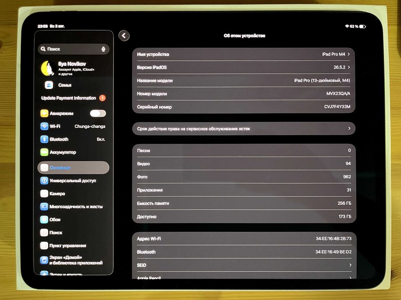Expand Имя устройства row chevron
The height and width of the screenshot is (300, 401).
349,54
